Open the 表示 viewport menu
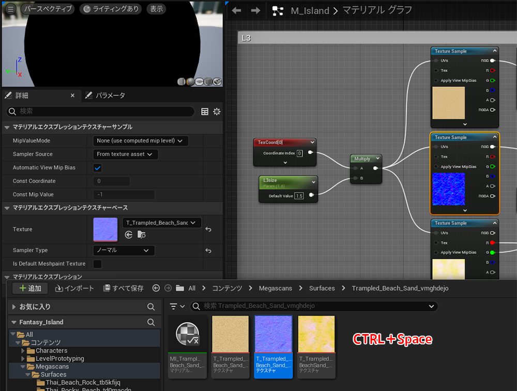Viewport: 517px width, 391px height. pyautogui.click(x=156, y=9)
